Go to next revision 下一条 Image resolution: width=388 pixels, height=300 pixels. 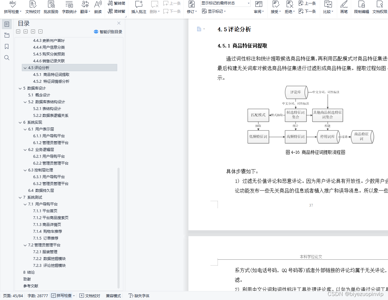pyautogui.click(x=307, y=11)
